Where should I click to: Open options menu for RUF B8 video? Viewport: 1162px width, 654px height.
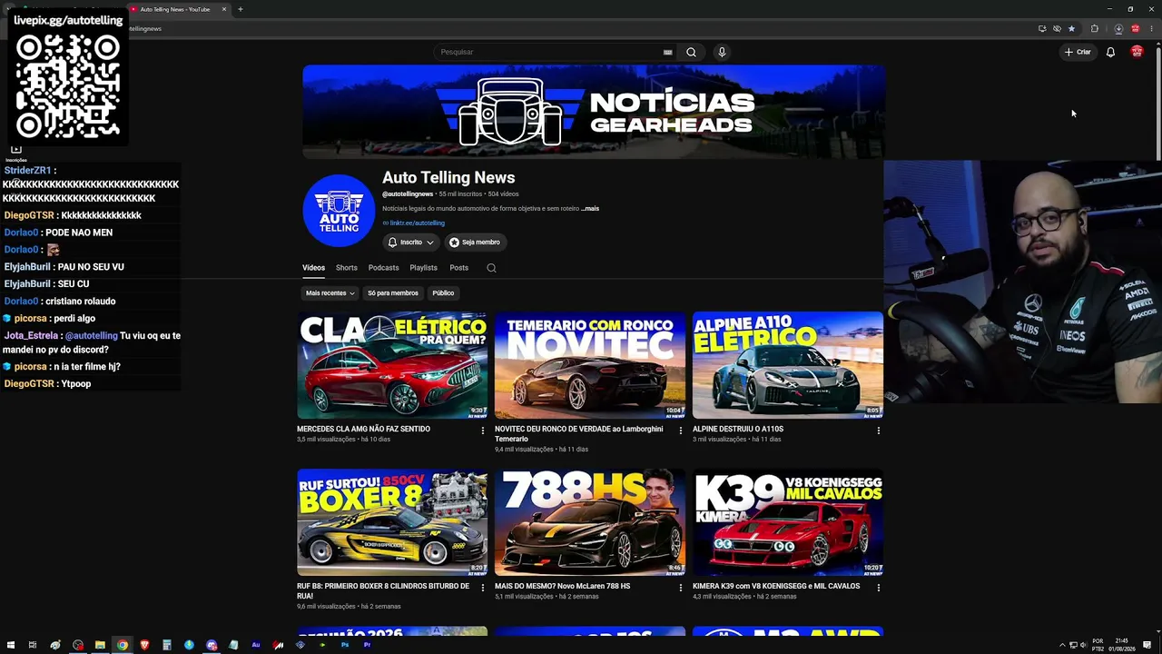[x=483, y=588]
